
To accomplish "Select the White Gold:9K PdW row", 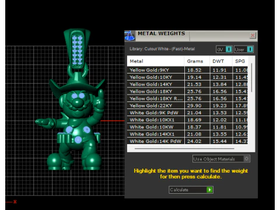I will tap(187, 113).
